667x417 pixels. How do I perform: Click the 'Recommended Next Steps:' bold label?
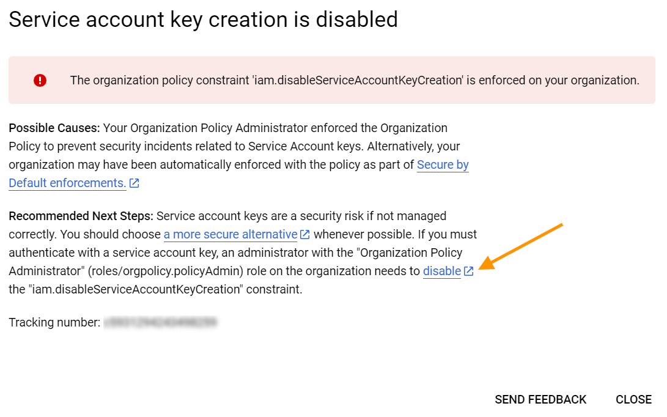point(81,216)
